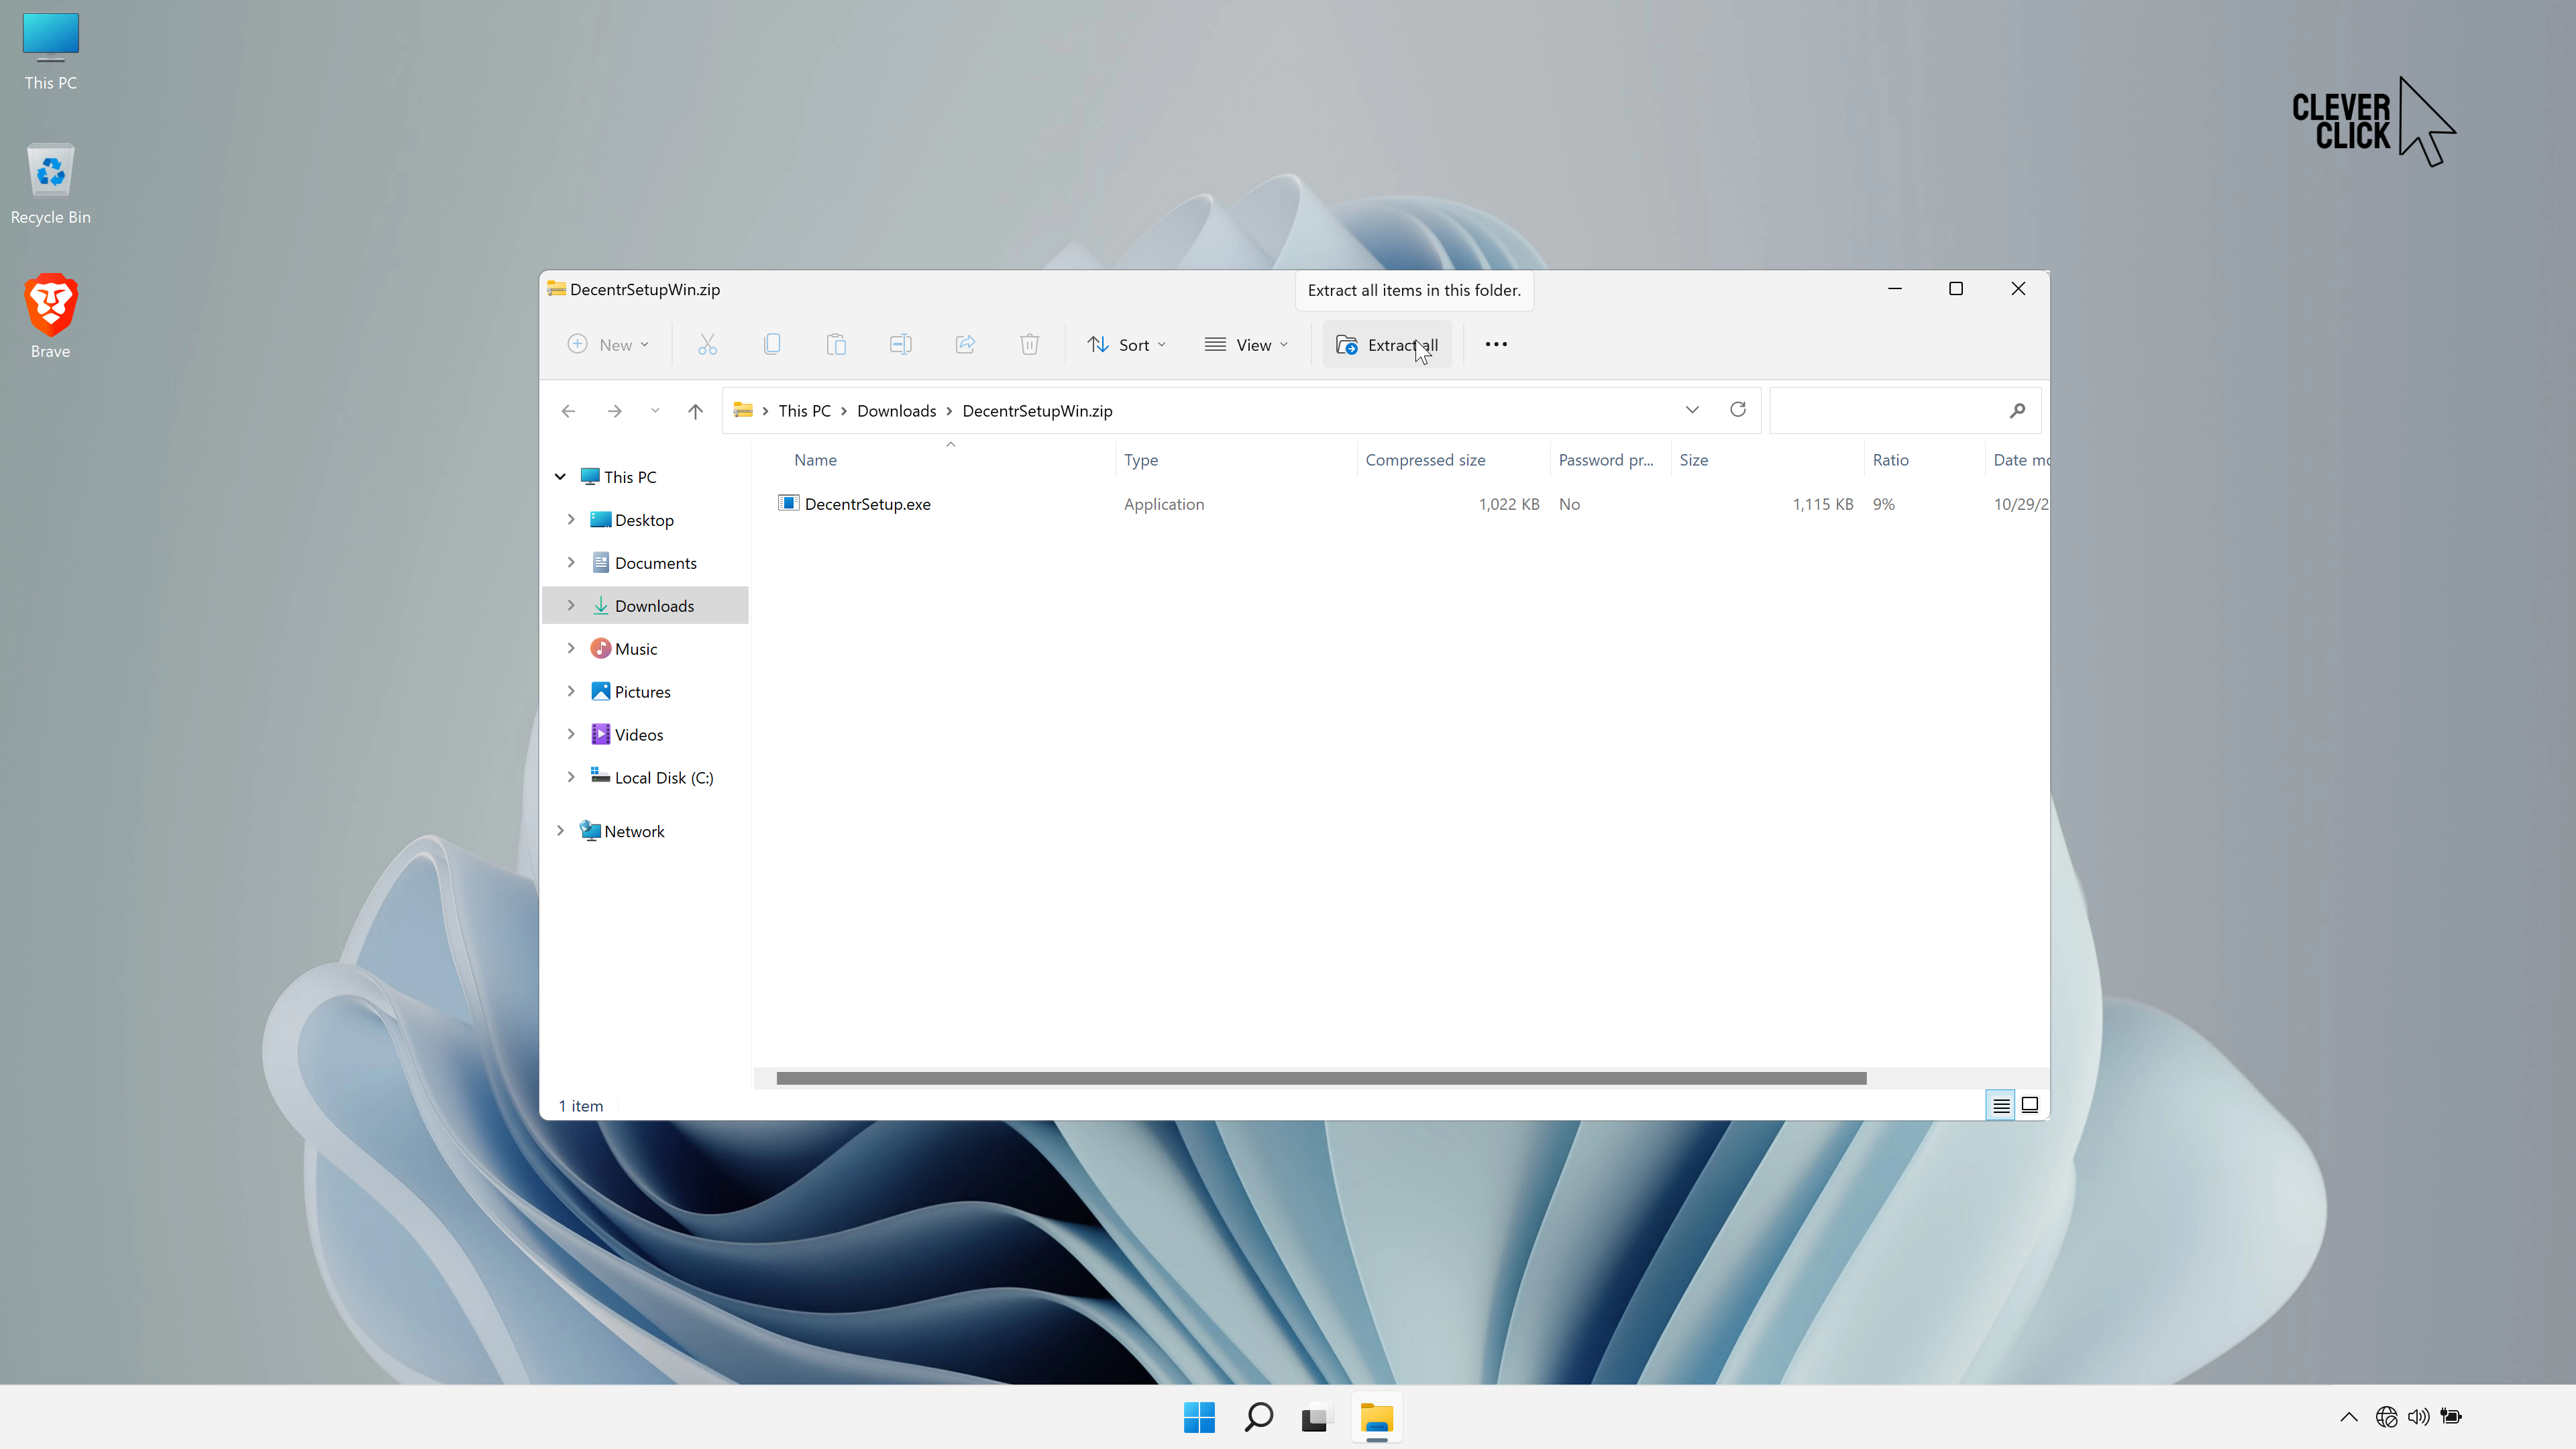Go up one folder level
The width and height of the screenshot is (2576, 1449).
click(x=696, y=411)
